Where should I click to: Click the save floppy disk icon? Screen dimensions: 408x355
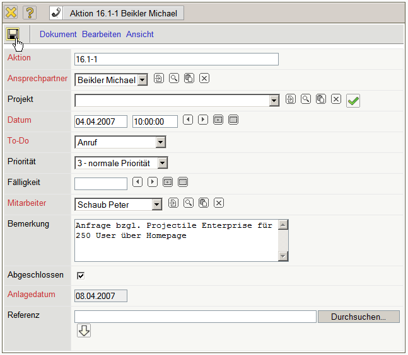click(x=13, y=35)
